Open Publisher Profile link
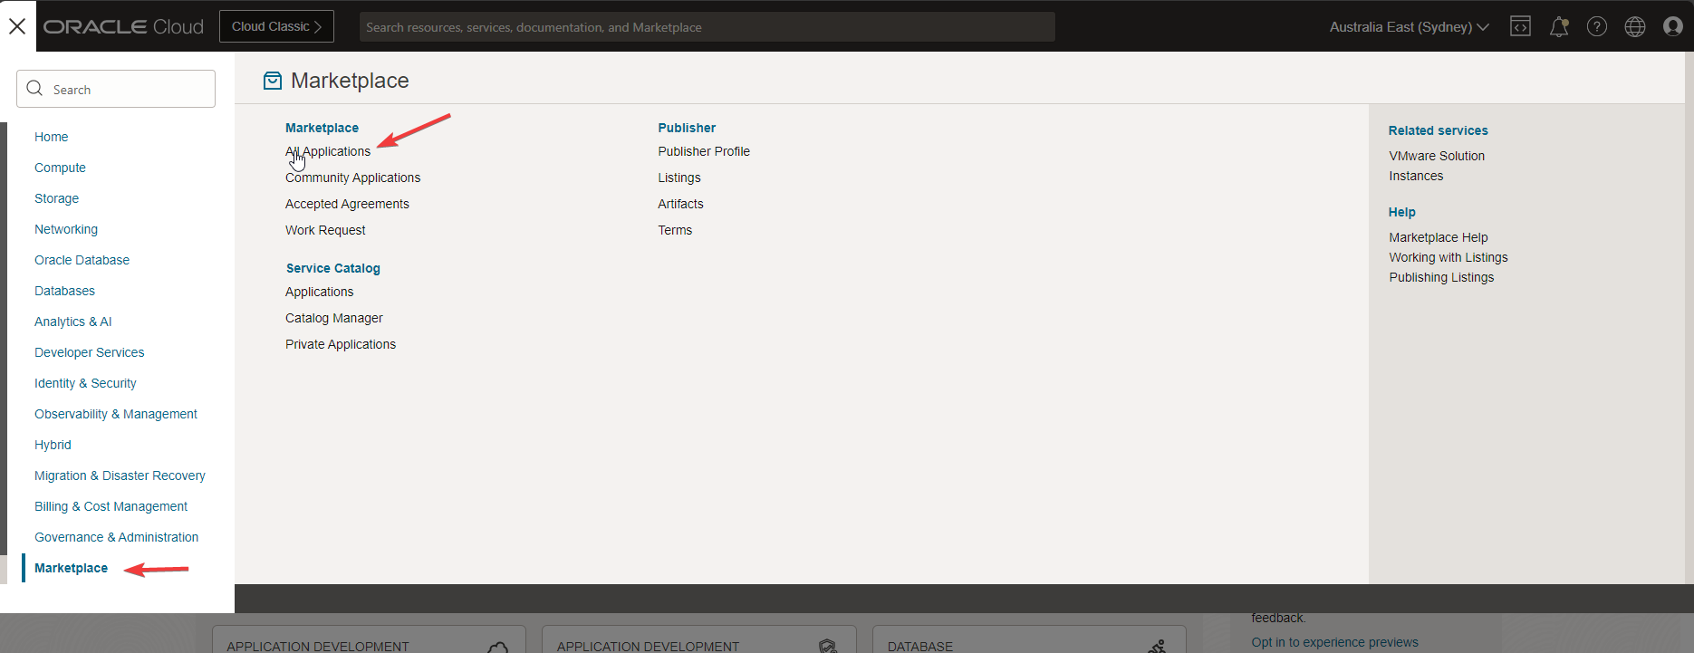Image resolution: width=1694 pixels, height=653 pixels. pos(704,151)
